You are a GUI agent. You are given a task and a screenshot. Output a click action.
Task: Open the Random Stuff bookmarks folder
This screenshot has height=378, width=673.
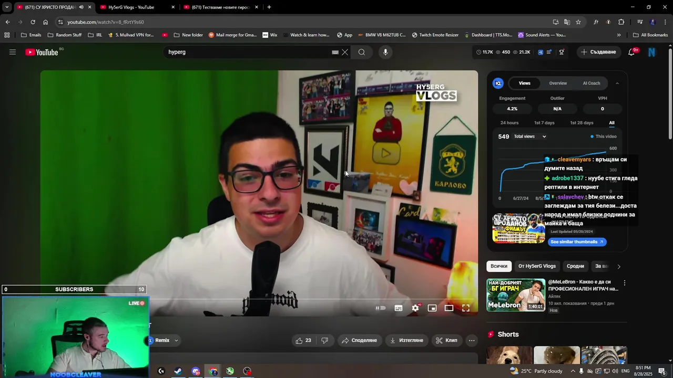[x=65, y=35]
